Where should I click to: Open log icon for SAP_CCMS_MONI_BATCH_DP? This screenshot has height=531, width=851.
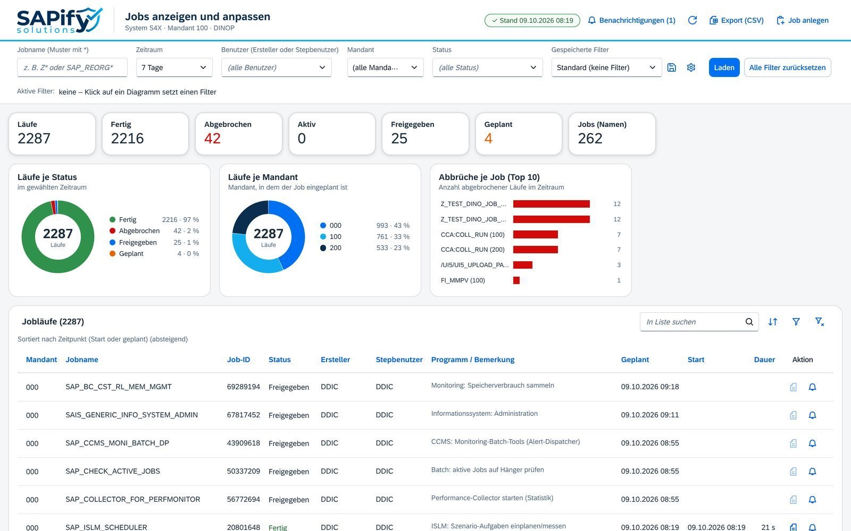click(793, 443)
